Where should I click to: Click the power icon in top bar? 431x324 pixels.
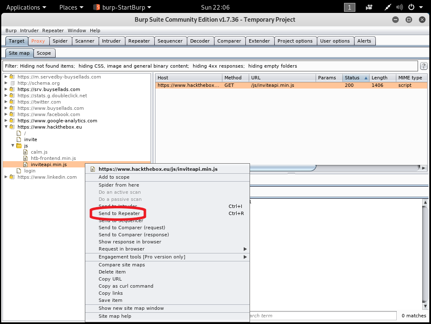pos(411,7)
